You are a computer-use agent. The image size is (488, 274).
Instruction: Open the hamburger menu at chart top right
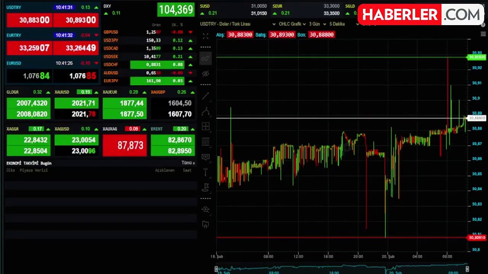pos(483,34)
